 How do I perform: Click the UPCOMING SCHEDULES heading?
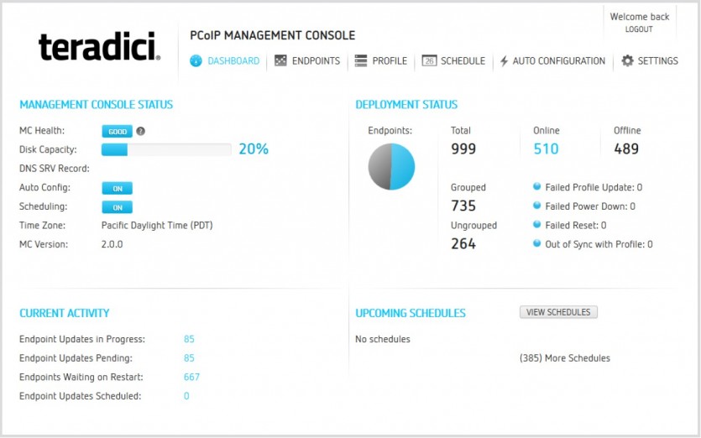(x=411, y=313)
